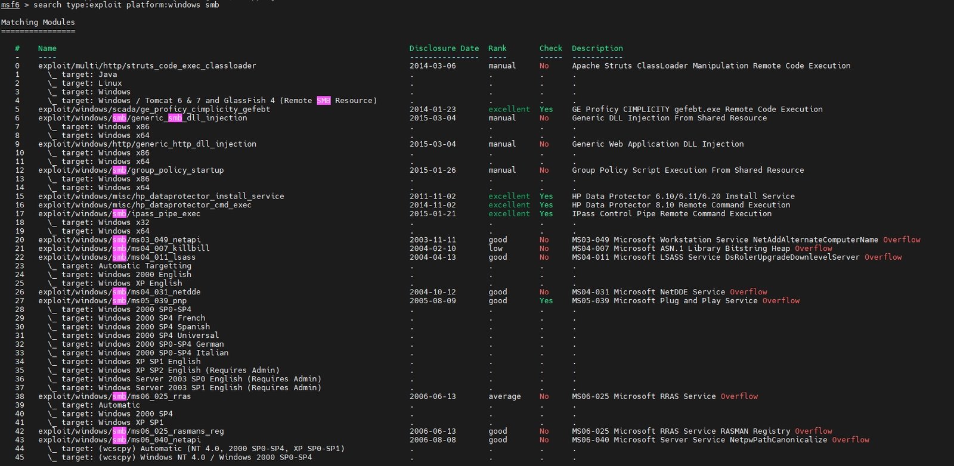The width and height of the screenshot is (954, 466).
Task: Click 'target: Windows 2000 SP4 Universal' row
Action: pos(134,335)
